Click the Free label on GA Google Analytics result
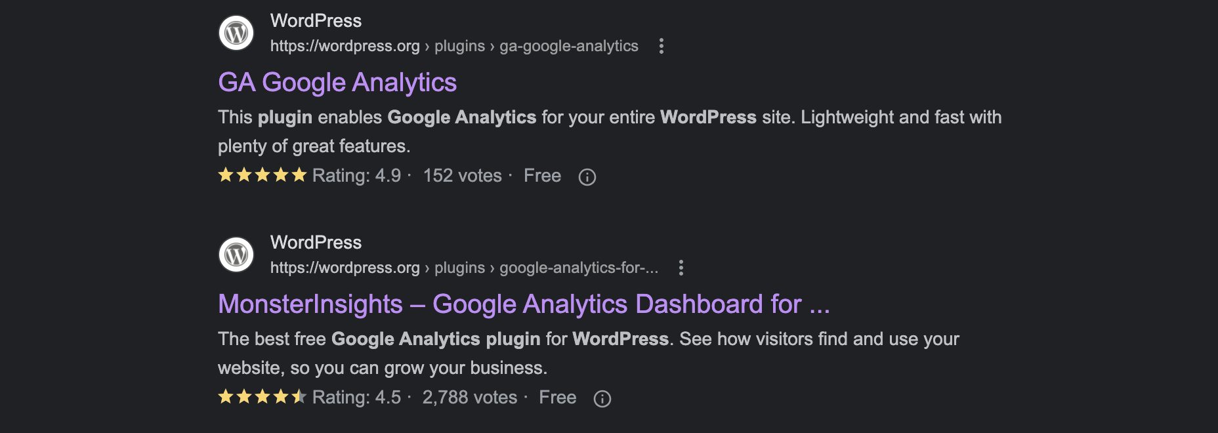 (x=541, y=175)
